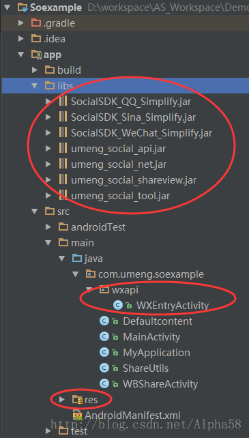Collapse com.umeng.soexample package arrow
Viewport: 249px width, 438px height.
[x=76, y=274]
